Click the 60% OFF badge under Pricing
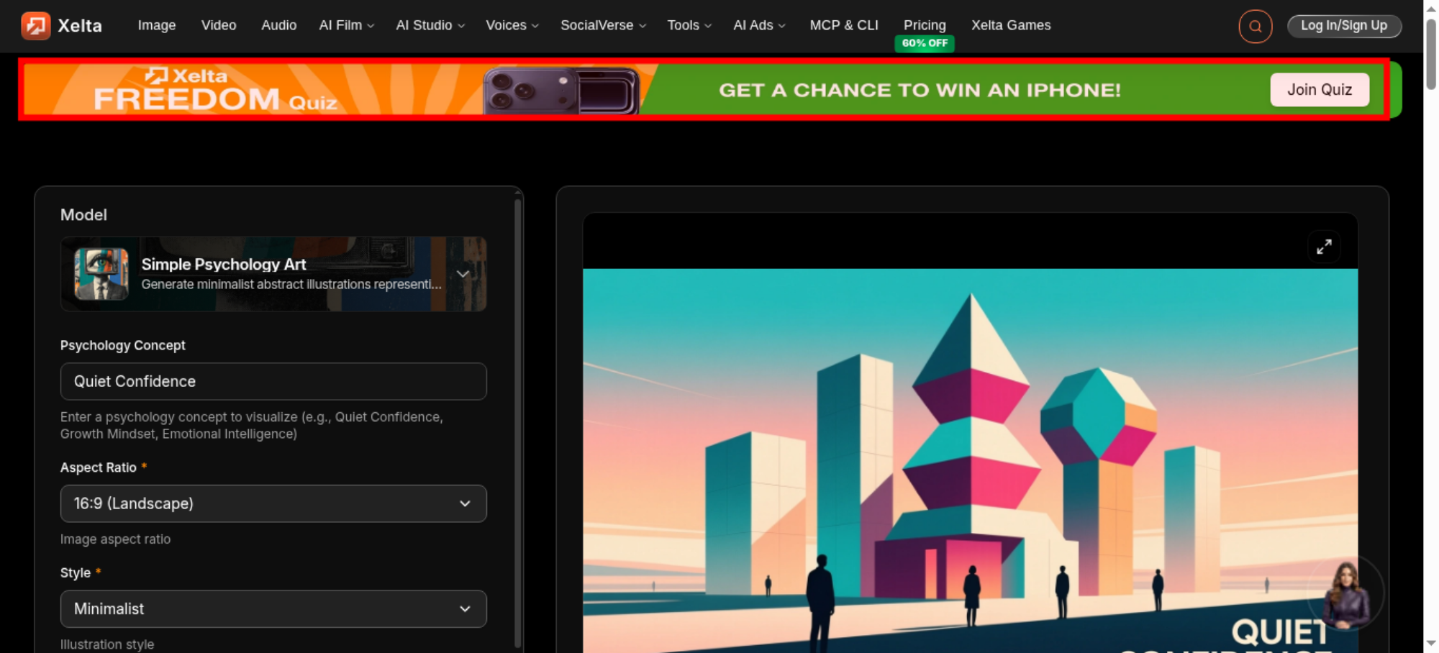Screen dimensions: 1439x653 click(x=925, y=43)
